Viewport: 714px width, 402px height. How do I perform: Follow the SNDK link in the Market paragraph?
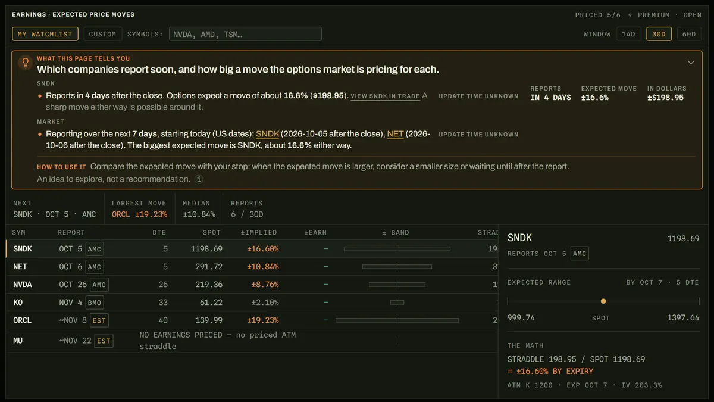coord(267,134)
